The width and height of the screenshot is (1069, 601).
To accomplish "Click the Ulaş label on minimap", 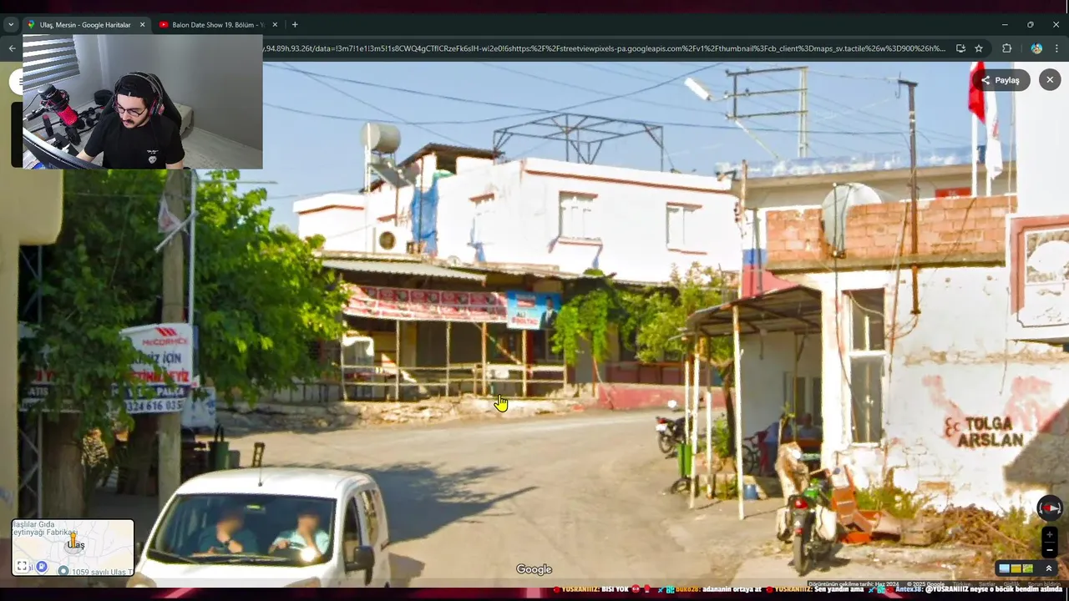I will pos(76,545).
